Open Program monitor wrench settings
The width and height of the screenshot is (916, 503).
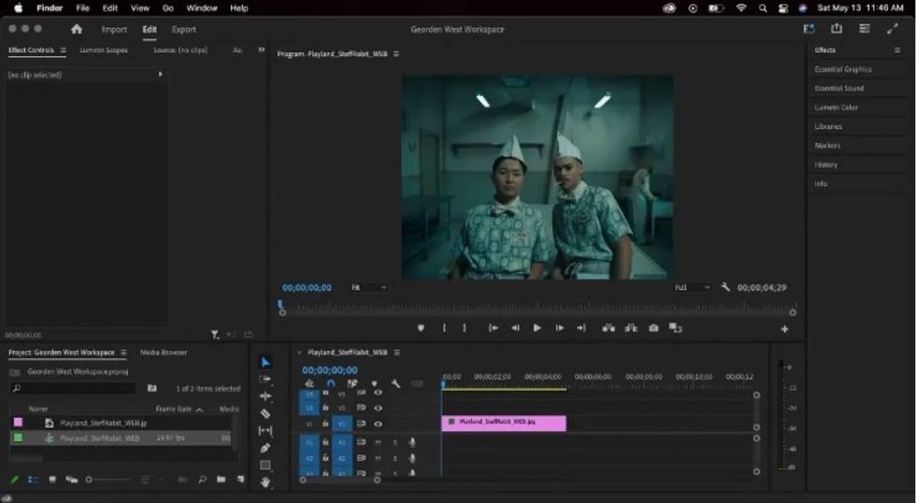tap(725, 287)
